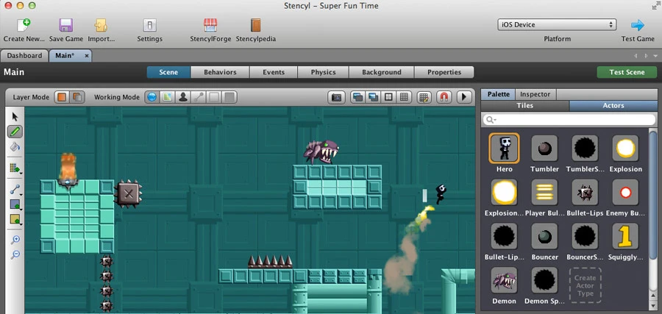
Task: Click the first overlapping-layers toolbar icon
Action: 357,97
